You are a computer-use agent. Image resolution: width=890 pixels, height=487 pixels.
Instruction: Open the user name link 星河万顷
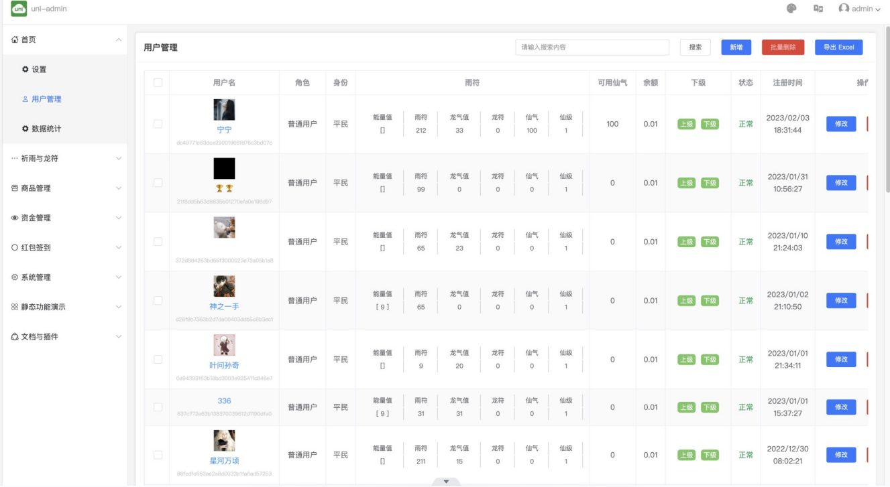click(x=224, y=461)
